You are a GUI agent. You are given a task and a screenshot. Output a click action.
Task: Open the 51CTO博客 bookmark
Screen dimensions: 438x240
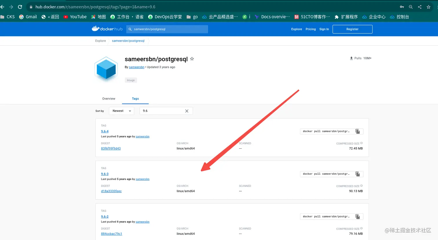312,17
